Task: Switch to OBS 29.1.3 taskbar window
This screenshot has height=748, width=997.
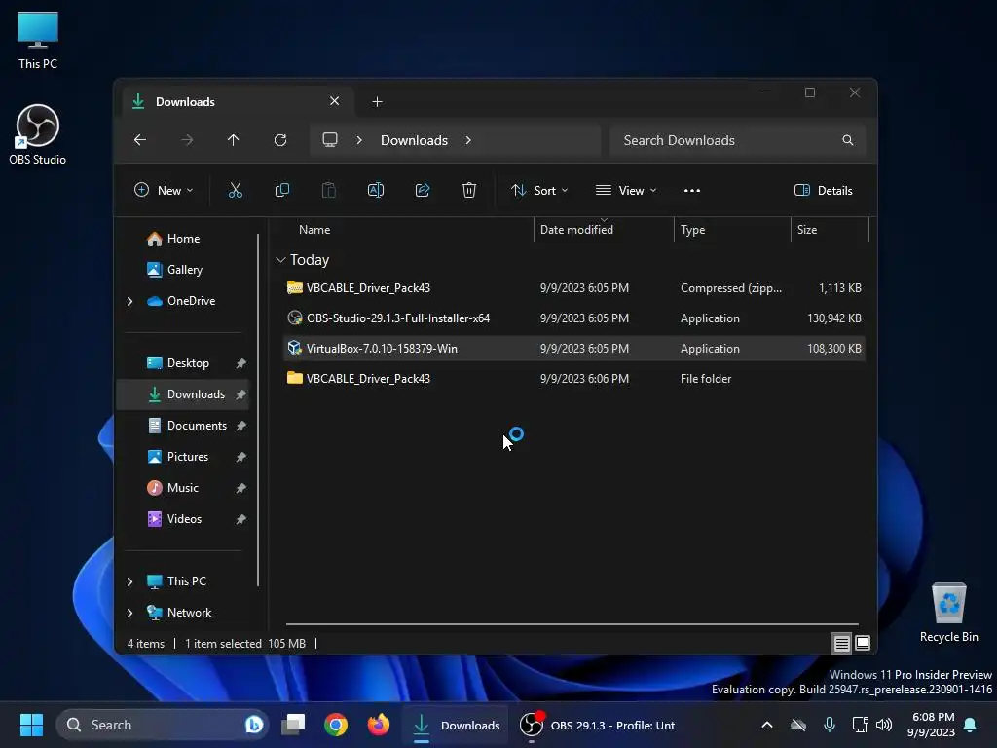Action: pos(598,725)
